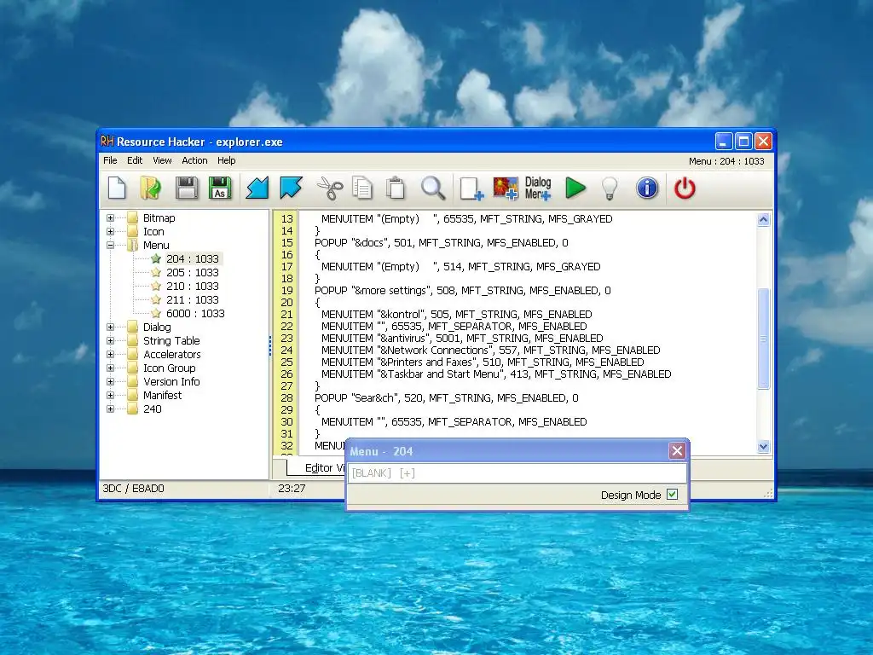This screenshot has height=655, width=873.
Task: Click the up-left blue arrow toolbar icon
Action: coord(292,188)
